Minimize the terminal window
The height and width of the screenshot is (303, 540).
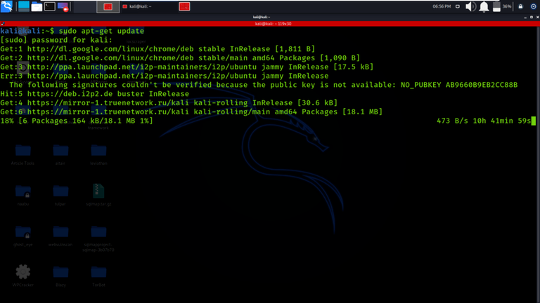point(525,17)
